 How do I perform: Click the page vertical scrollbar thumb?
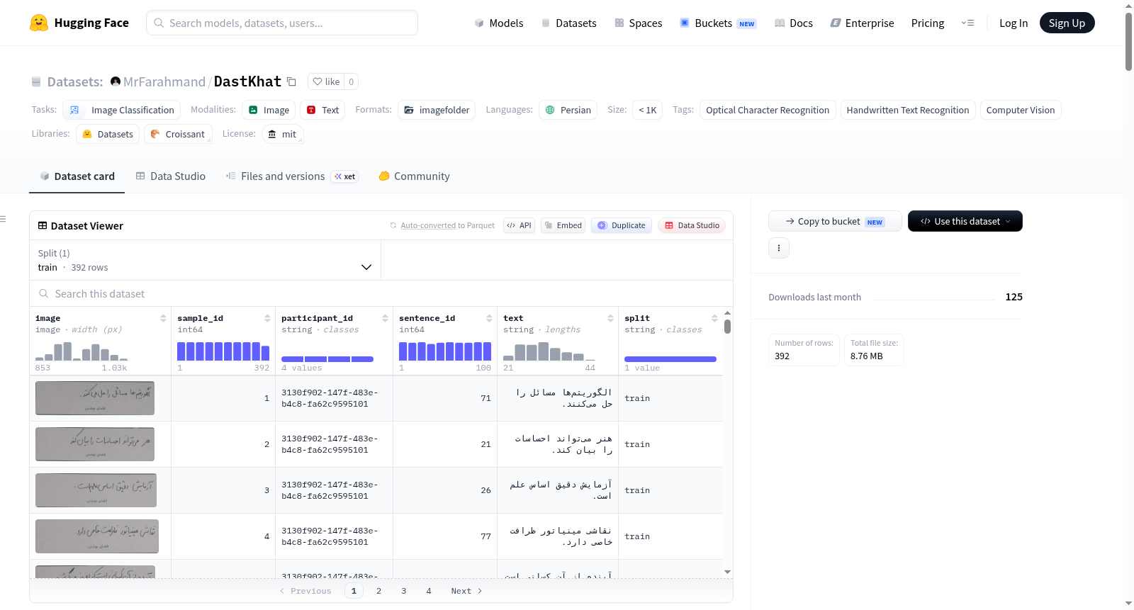[1128, 41]
